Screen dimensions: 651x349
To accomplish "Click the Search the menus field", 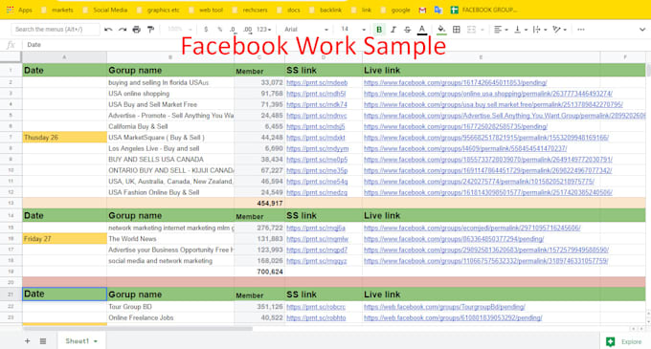I will pyautogui.click(x=55, y=30).
